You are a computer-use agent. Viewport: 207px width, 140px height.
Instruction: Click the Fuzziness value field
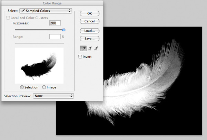pos(55,23)
